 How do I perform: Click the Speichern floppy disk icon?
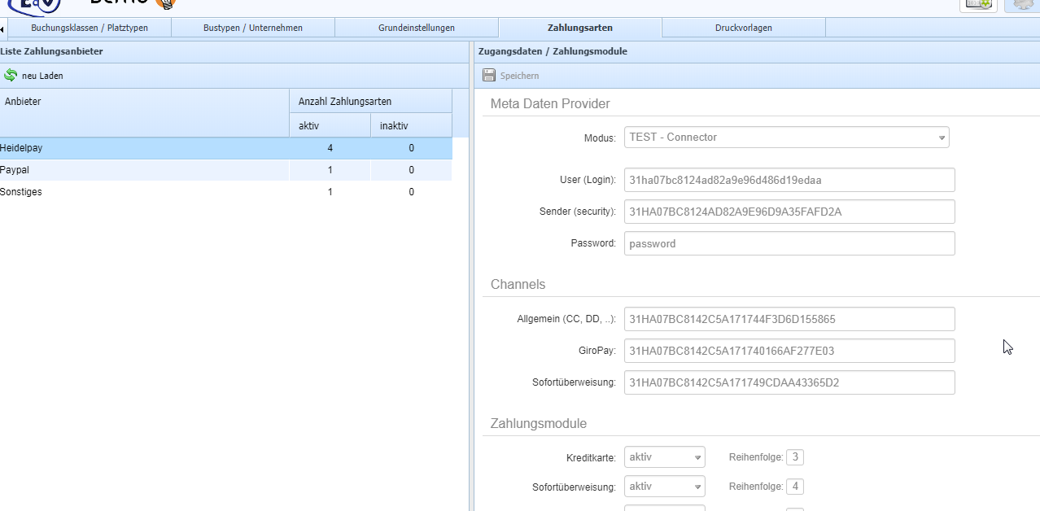(x=489, y=76)
